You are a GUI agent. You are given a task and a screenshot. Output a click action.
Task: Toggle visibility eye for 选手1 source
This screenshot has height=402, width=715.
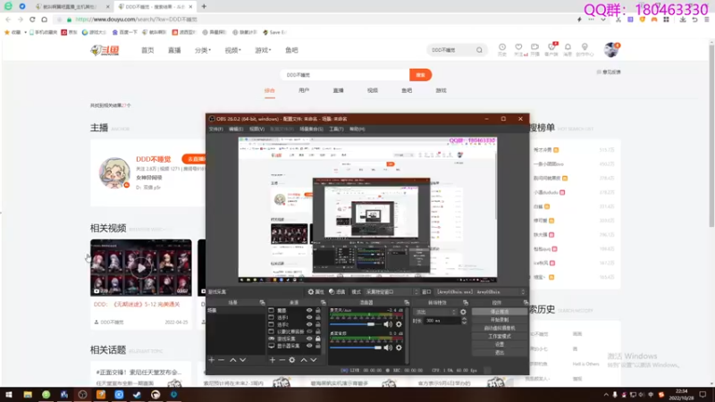(309, 318)
